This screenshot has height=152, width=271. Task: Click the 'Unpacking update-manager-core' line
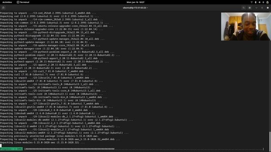44,49
